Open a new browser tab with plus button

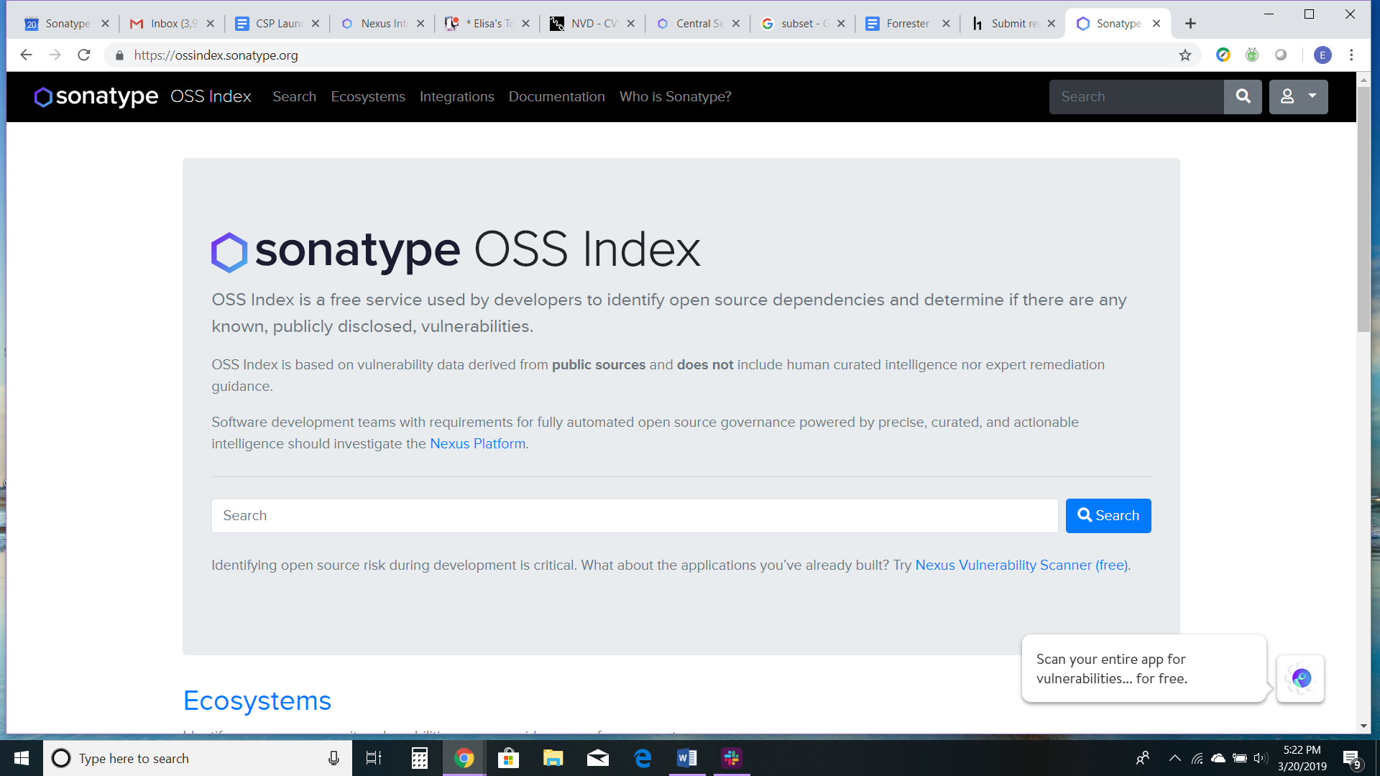click(x=1190, y=24)
